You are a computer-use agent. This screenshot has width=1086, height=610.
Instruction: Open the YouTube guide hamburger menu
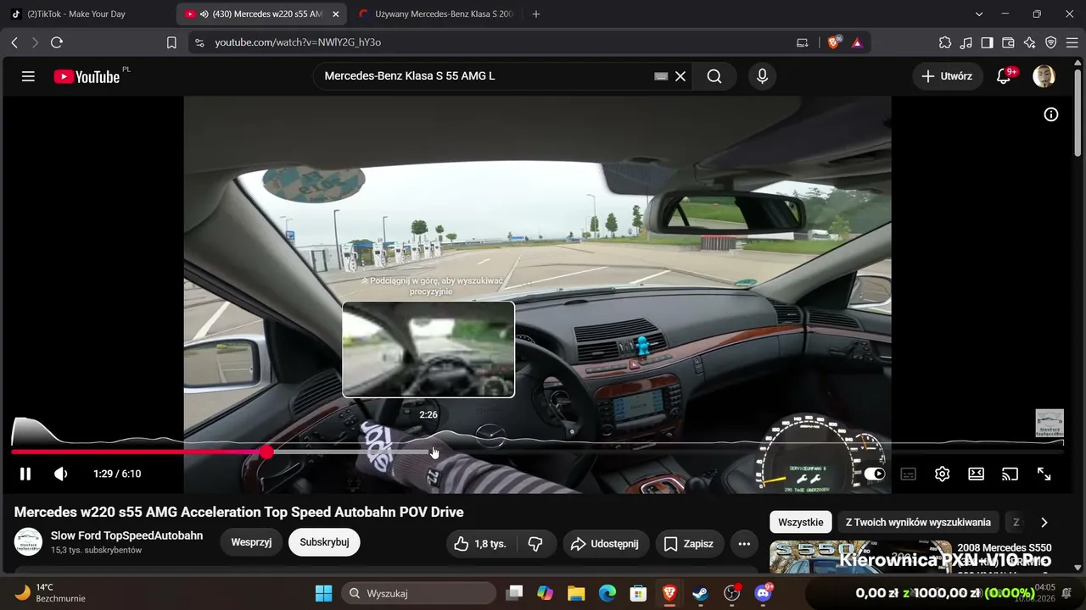click(28, 76)
